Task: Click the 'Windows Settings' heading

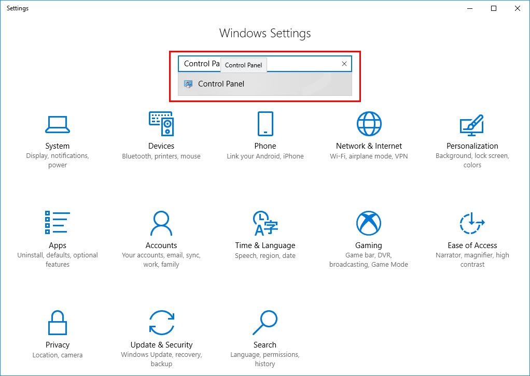Action: (265, 33)
